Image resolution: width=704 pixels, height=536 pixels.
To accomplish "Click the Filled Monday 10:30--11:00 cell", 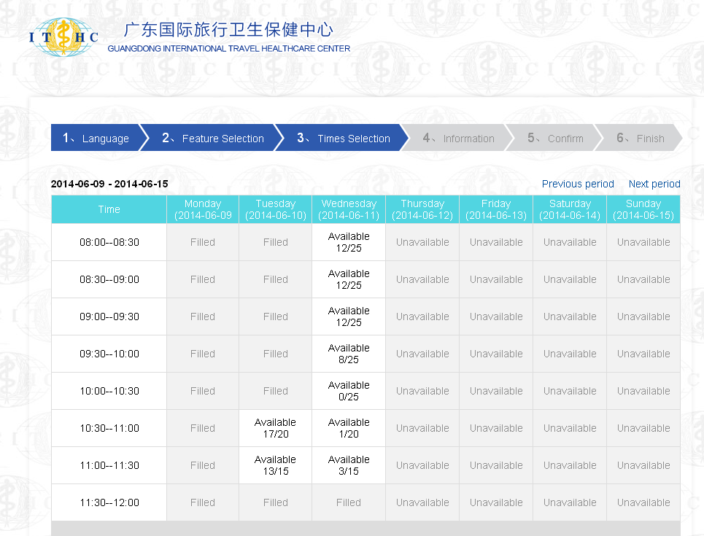I will tap(203, 428).
